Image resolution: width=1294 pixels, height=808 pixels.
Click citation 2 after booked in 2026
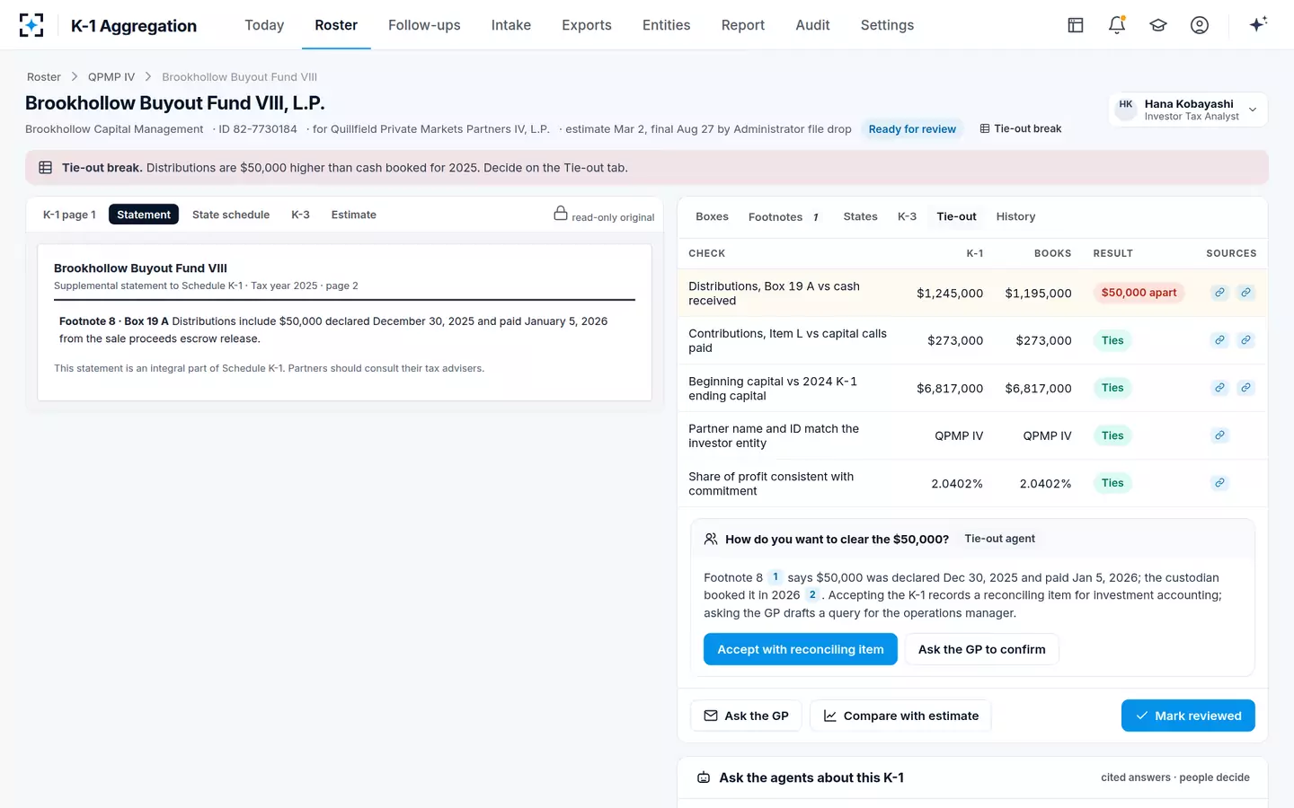(812, 594)
